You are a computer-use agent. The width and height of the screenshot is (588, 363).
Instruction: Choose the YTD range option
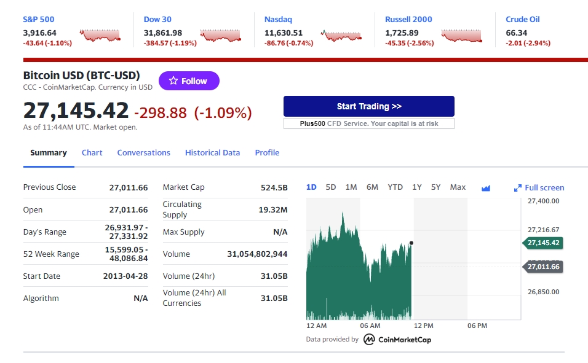coord(395,187)
